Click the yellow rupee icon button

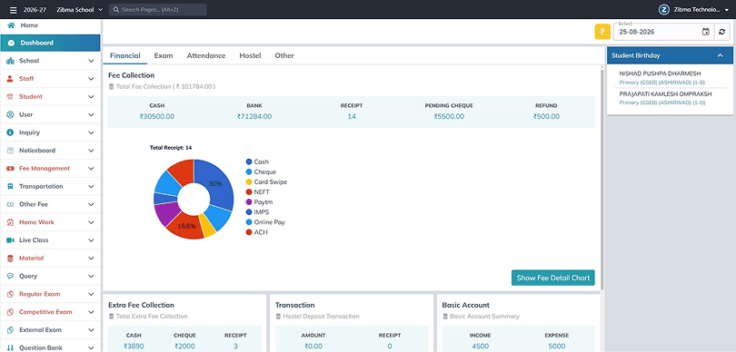(602, 32)
